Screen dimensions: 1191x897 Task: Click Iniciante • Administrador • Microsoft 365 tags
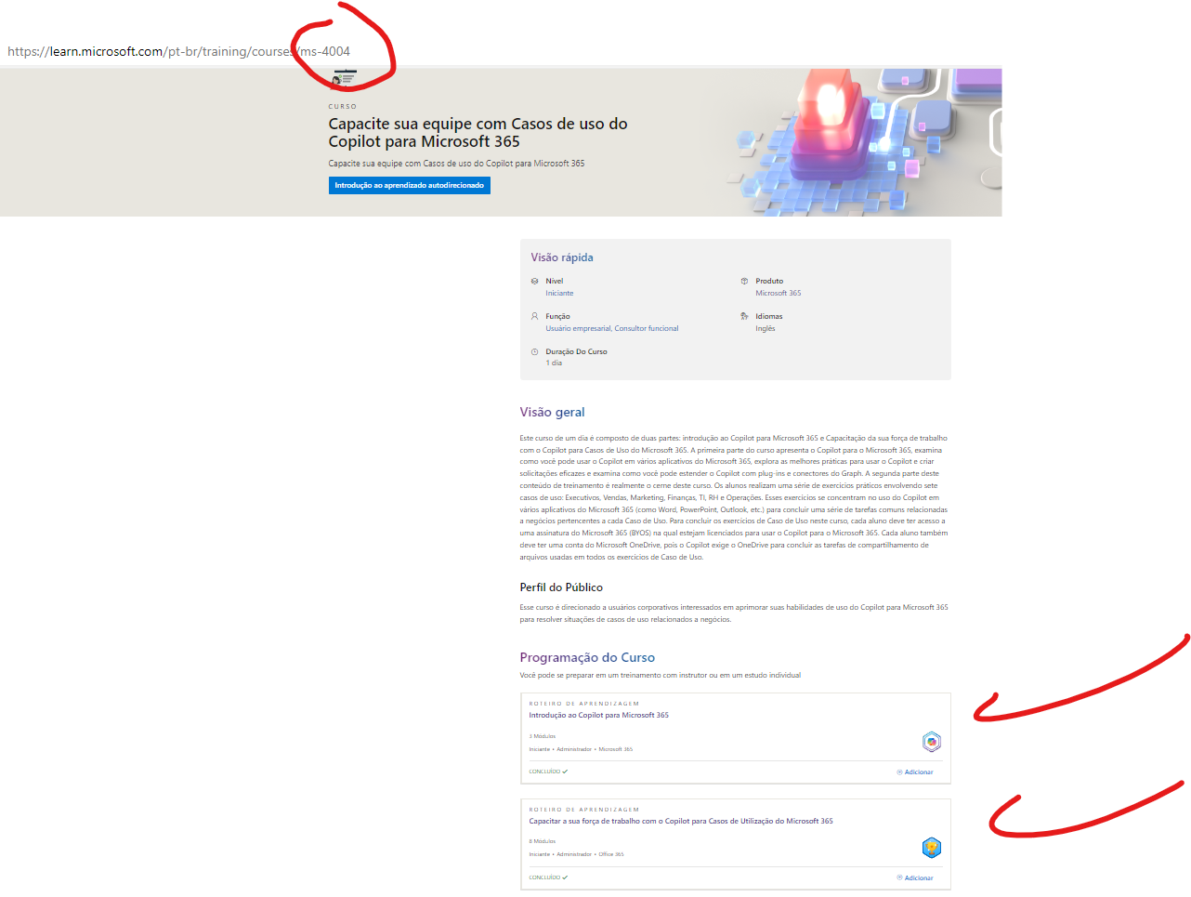click(x=581, y=749)
